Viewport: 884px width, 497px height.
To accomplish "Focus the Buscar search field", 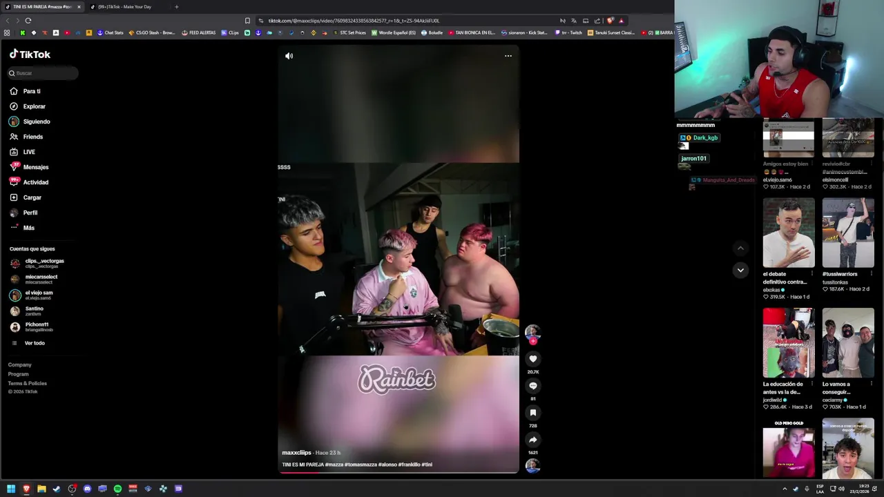I will point(43,73).
